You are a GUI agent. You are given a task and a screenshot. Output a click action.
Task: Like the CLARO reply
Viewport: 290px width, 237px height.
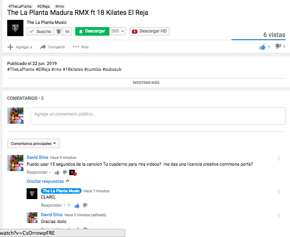click(x=77, y=206)
